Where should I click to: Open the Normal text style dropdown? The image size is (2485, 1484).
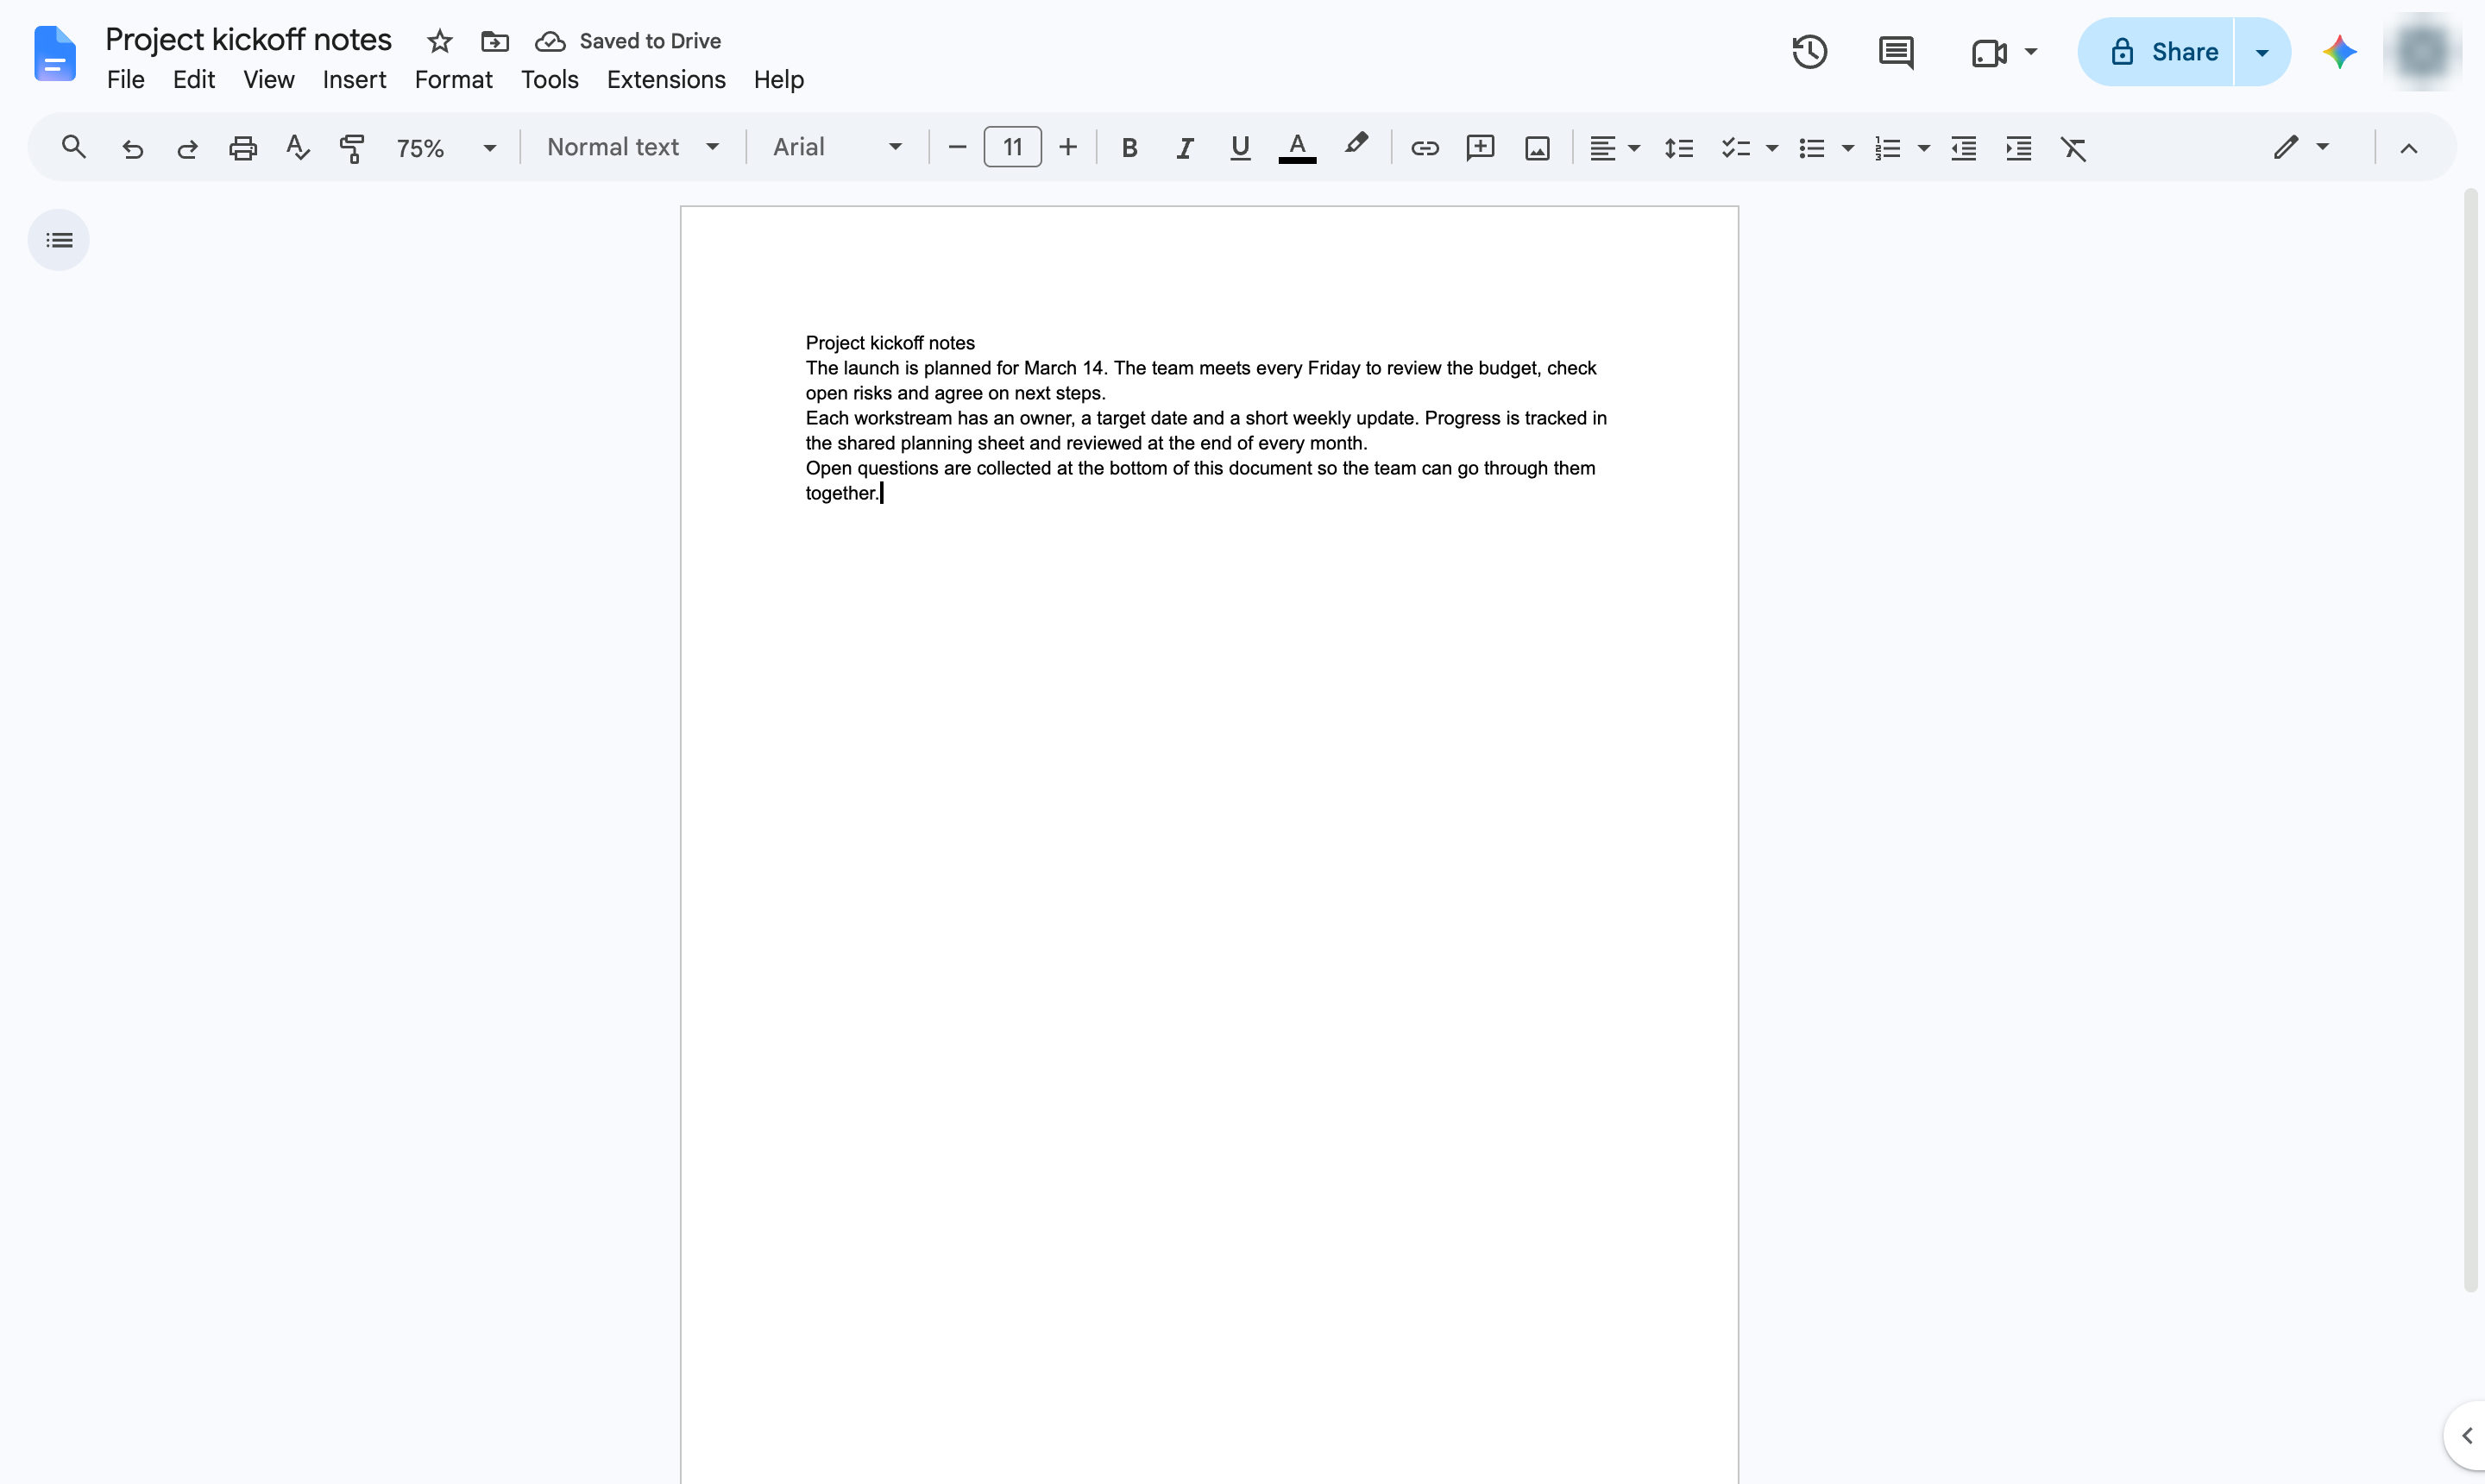[x=633, y=148]
